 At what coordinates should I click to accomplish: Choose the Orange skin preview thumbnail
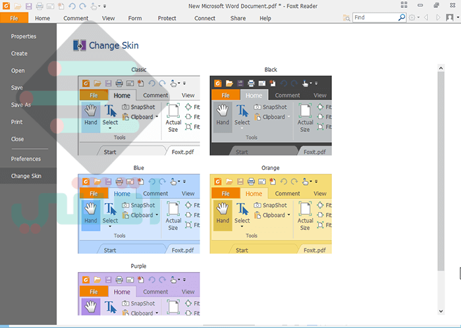tap(271, 213)
